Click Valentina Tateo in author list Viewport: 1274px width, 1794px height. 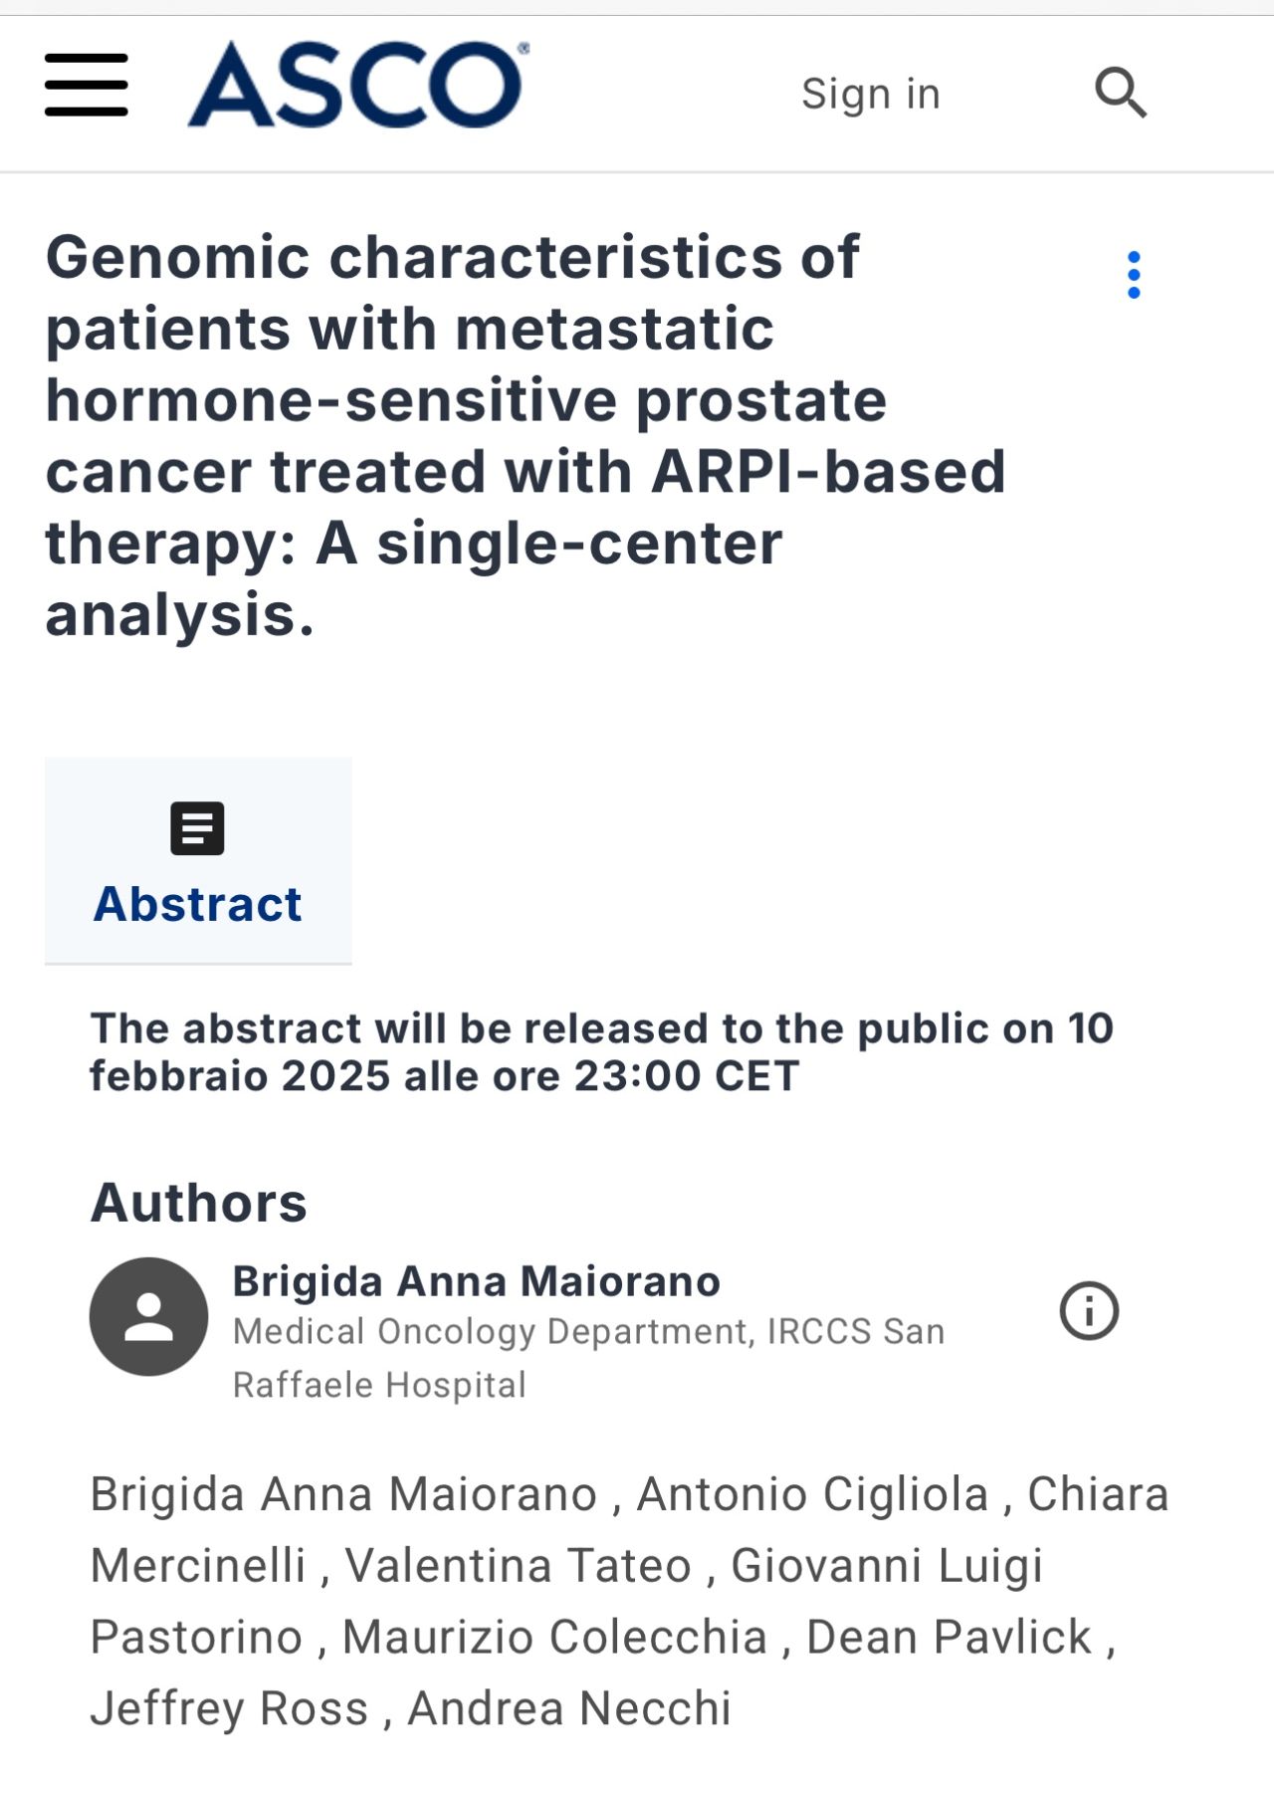click(518, 1565)
